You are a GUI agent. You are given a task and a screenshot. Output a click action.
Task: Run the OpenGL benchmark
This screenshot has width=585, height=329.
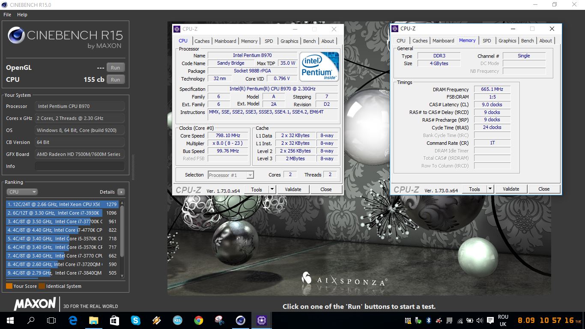coord(116,68)
